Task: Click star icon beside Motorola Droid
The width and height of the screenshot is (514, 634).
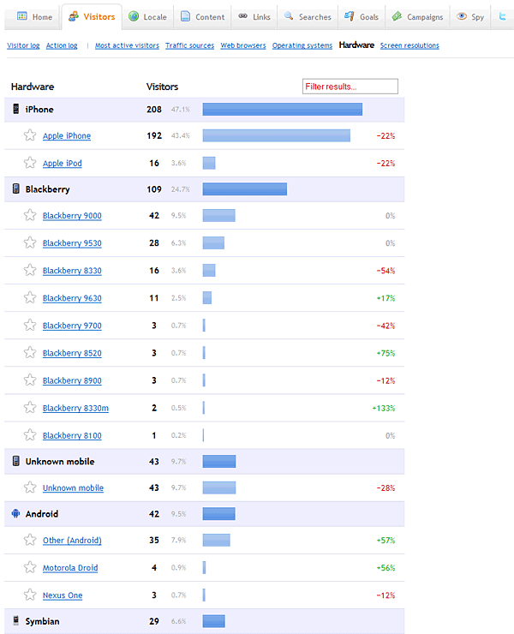Action: pyautogui.click(x=30, y=567)
